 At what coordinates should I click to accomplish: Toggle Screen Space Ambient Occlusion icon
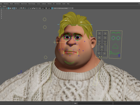21,8
